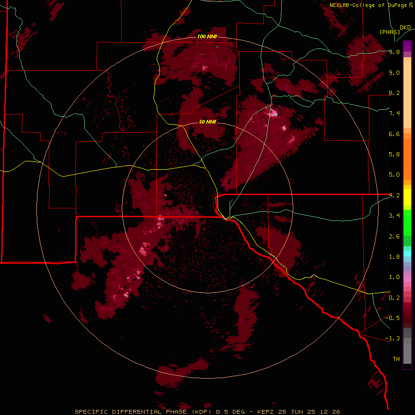Click the 5.8 scale value
Screen dimensions: 415x415
click(x=394, y=154)
